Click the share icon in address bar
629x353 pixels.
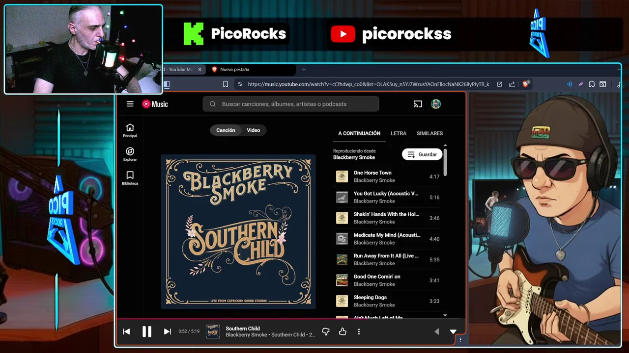(512, 84)
